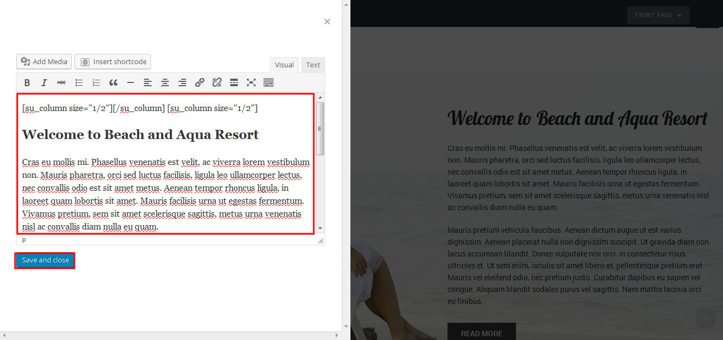This screenshot has width=723, height=340.
Task: Click the panel scrollbar down arrow
Action: tap(346, 327)
